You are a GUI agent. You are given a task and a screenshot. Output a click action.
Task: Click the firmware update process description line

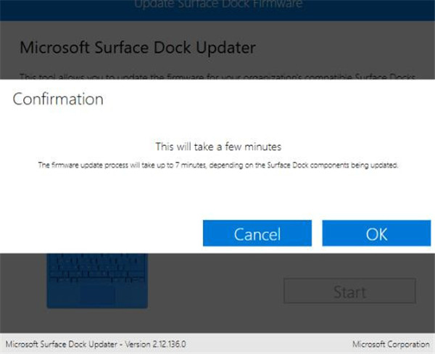(218, 165)
